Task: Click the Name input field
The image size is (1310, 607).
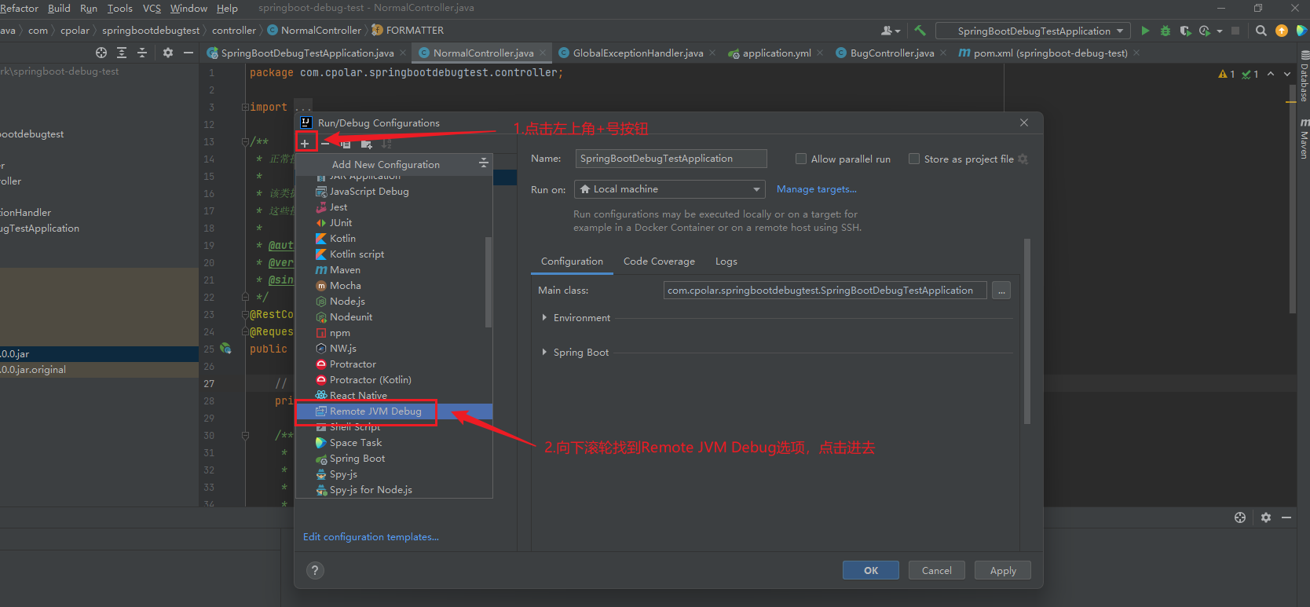Action: click(x=671, y=159)
